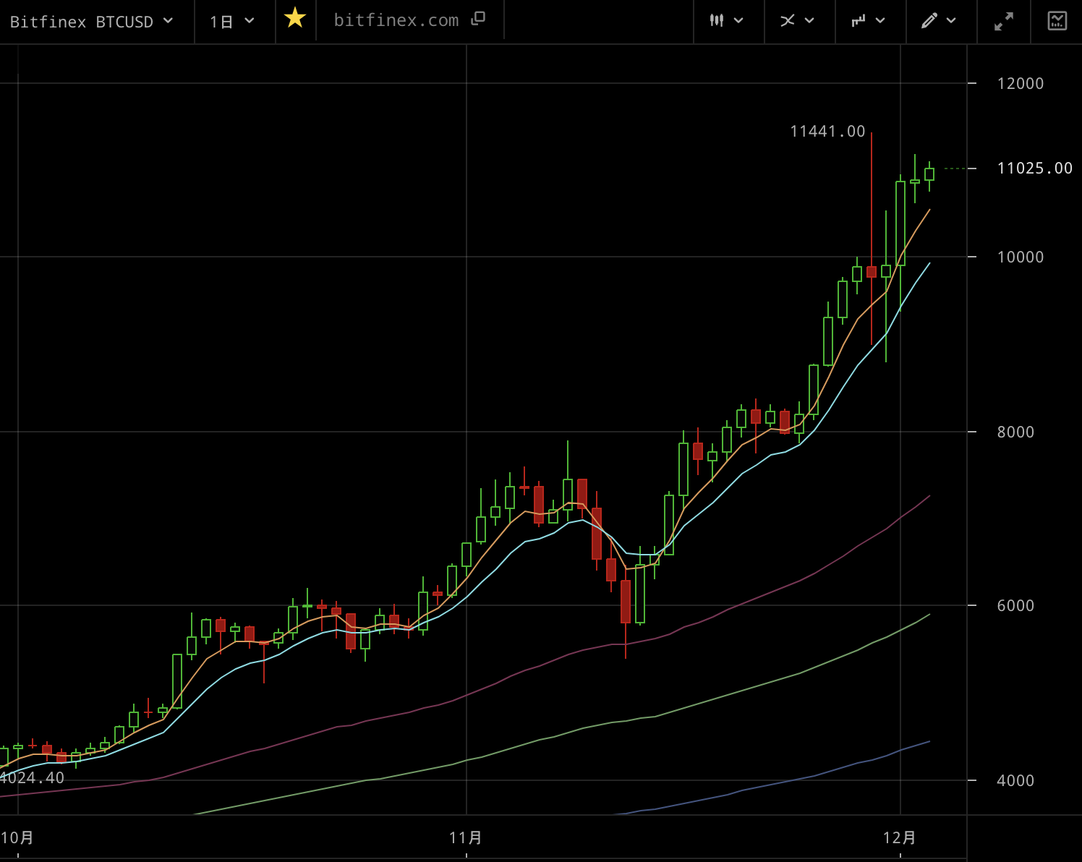Click the 4000 price axis label
This screenshot has width=1082, height=862.
click(x=1015, y=781)
